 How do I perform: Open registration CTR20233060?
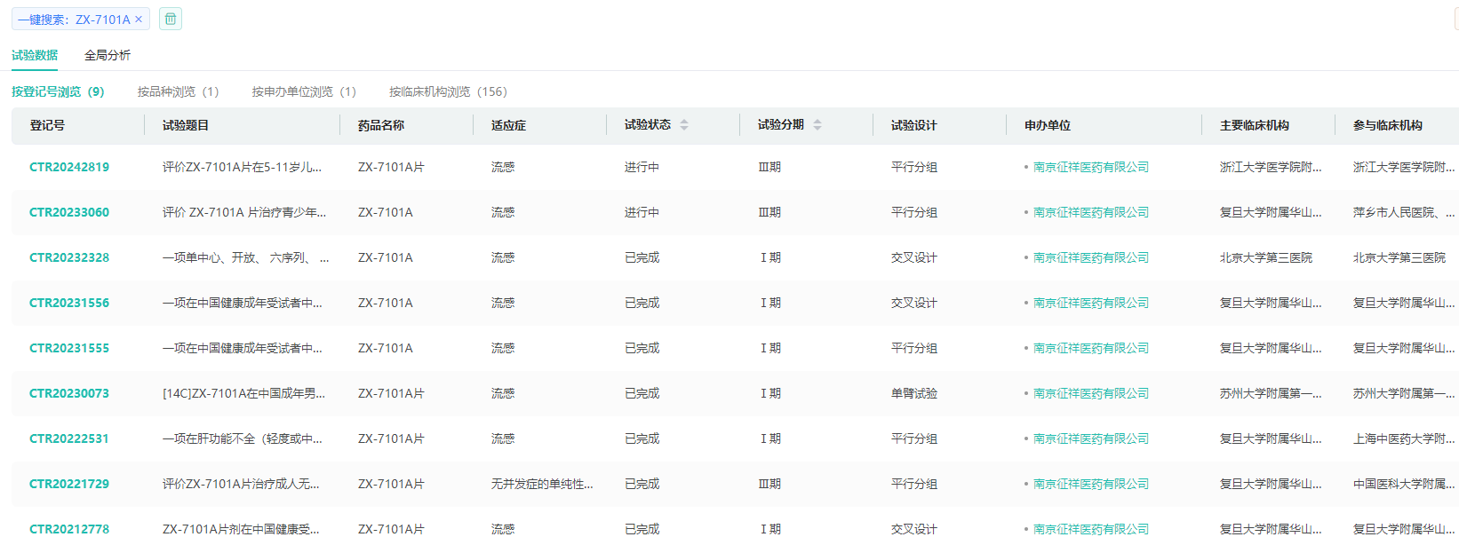point(69,212)
